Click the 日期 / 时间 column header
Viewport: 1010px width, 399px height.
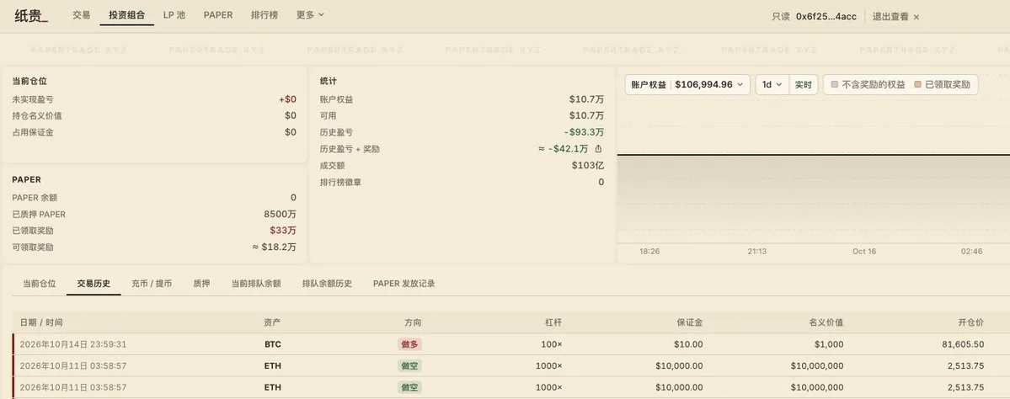pos(41,322)
